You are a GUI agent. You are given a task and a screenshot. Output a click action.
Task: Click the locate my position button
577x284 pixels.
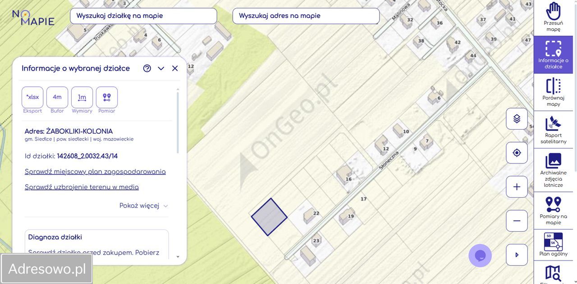pos(517,153)
